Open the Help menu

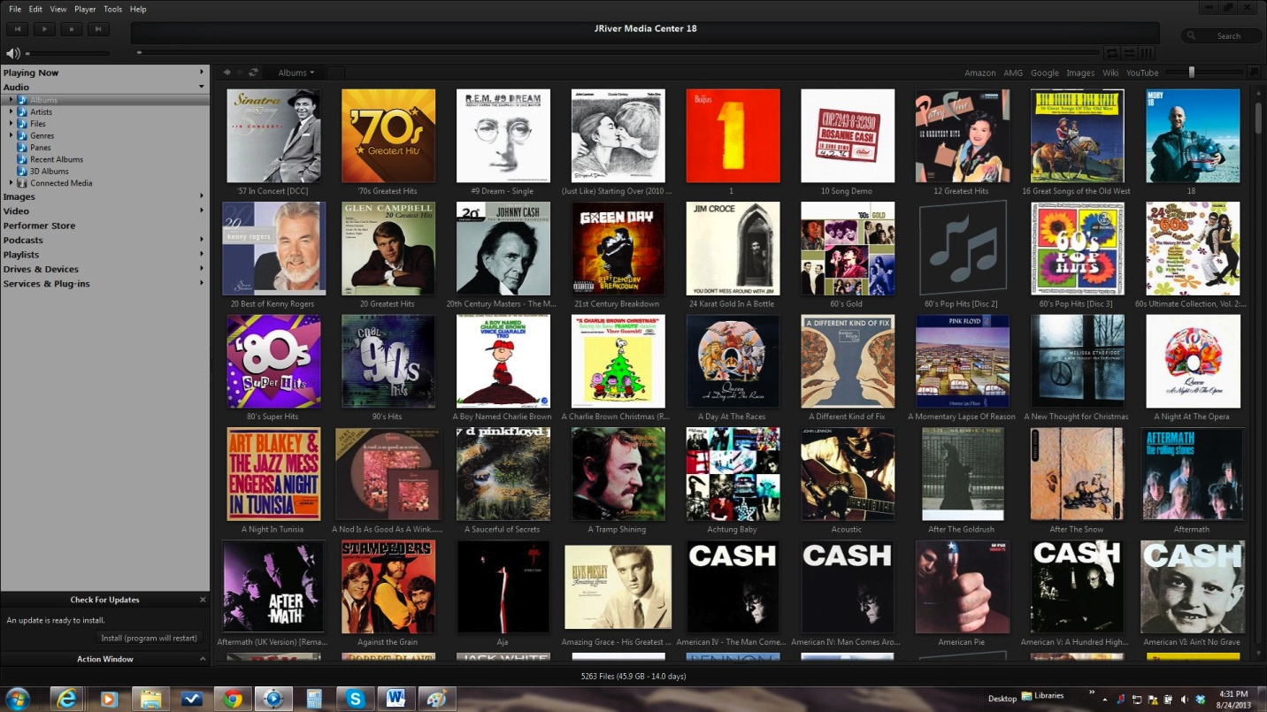[x=138, y=9]
